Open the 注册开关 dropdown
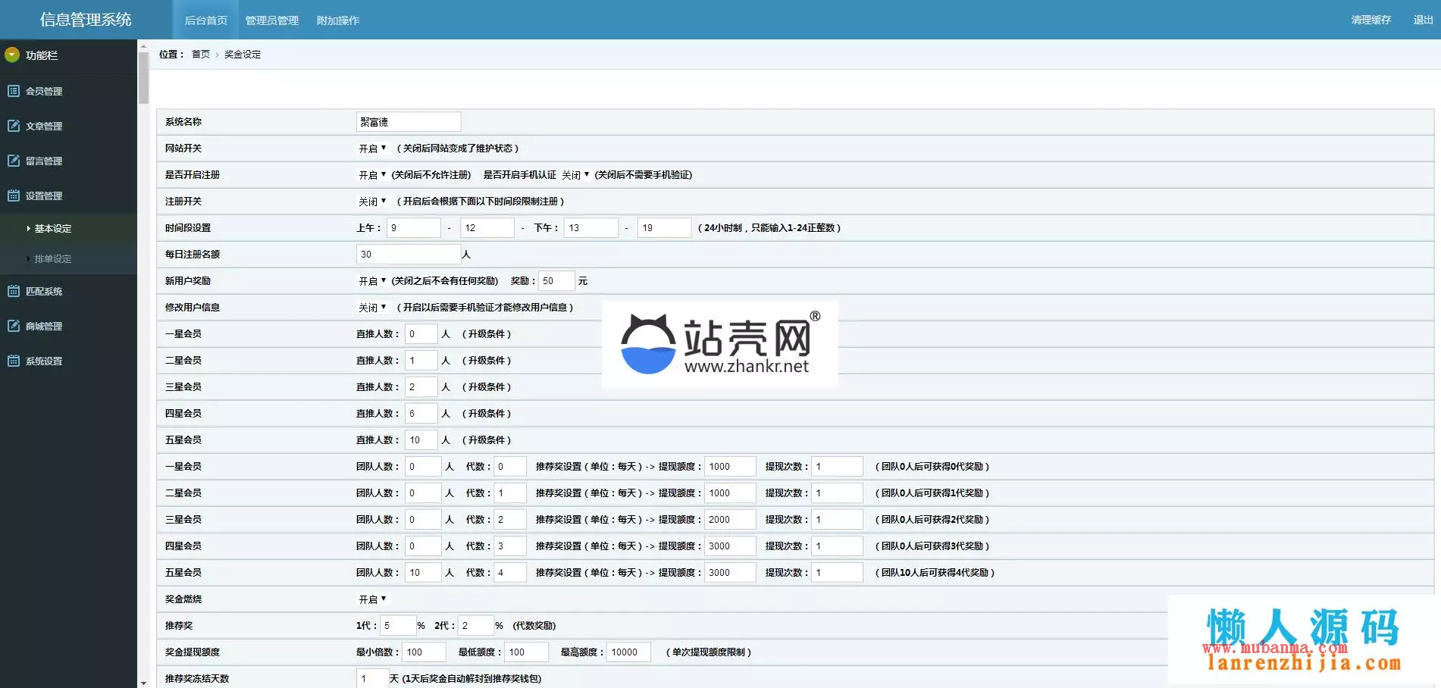 372,202
